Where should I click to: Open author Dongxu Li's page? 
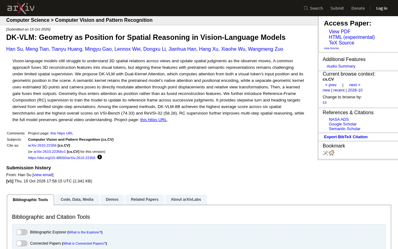pyautogui.click(x=155, y=49)
